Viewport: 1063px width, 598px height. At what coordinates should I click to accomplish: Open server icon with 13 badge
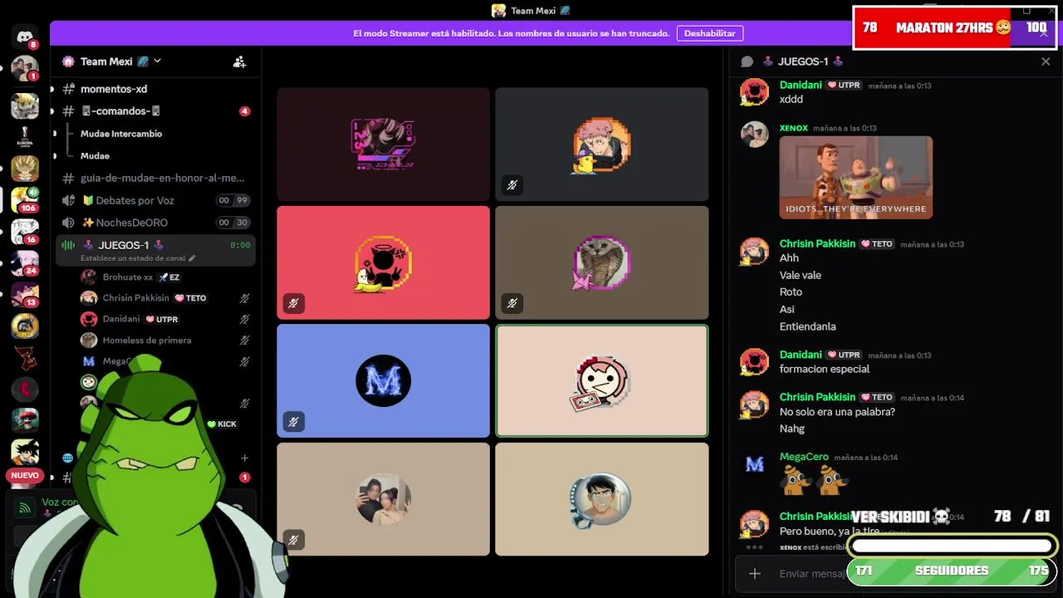(x=25, y=294)
